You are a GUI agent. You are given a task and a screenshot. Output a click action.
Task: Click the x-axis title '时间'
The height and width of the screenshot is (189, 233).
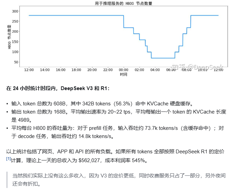[123, 74]
